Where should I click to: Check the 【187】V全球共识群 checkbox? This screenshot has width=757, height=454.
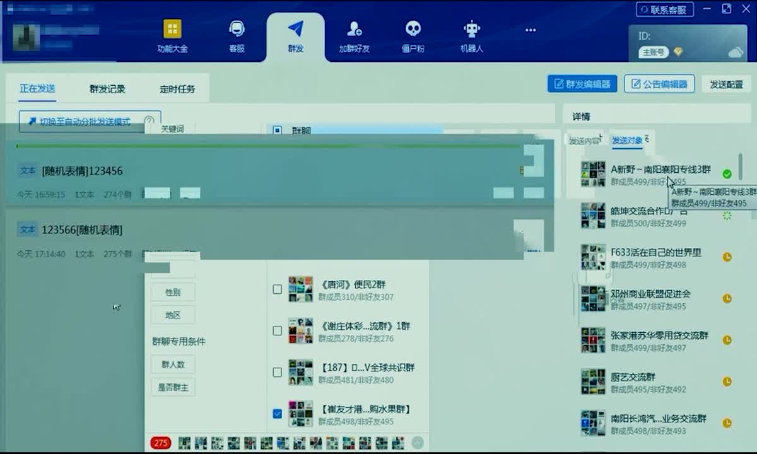click(x=277, y=372)
